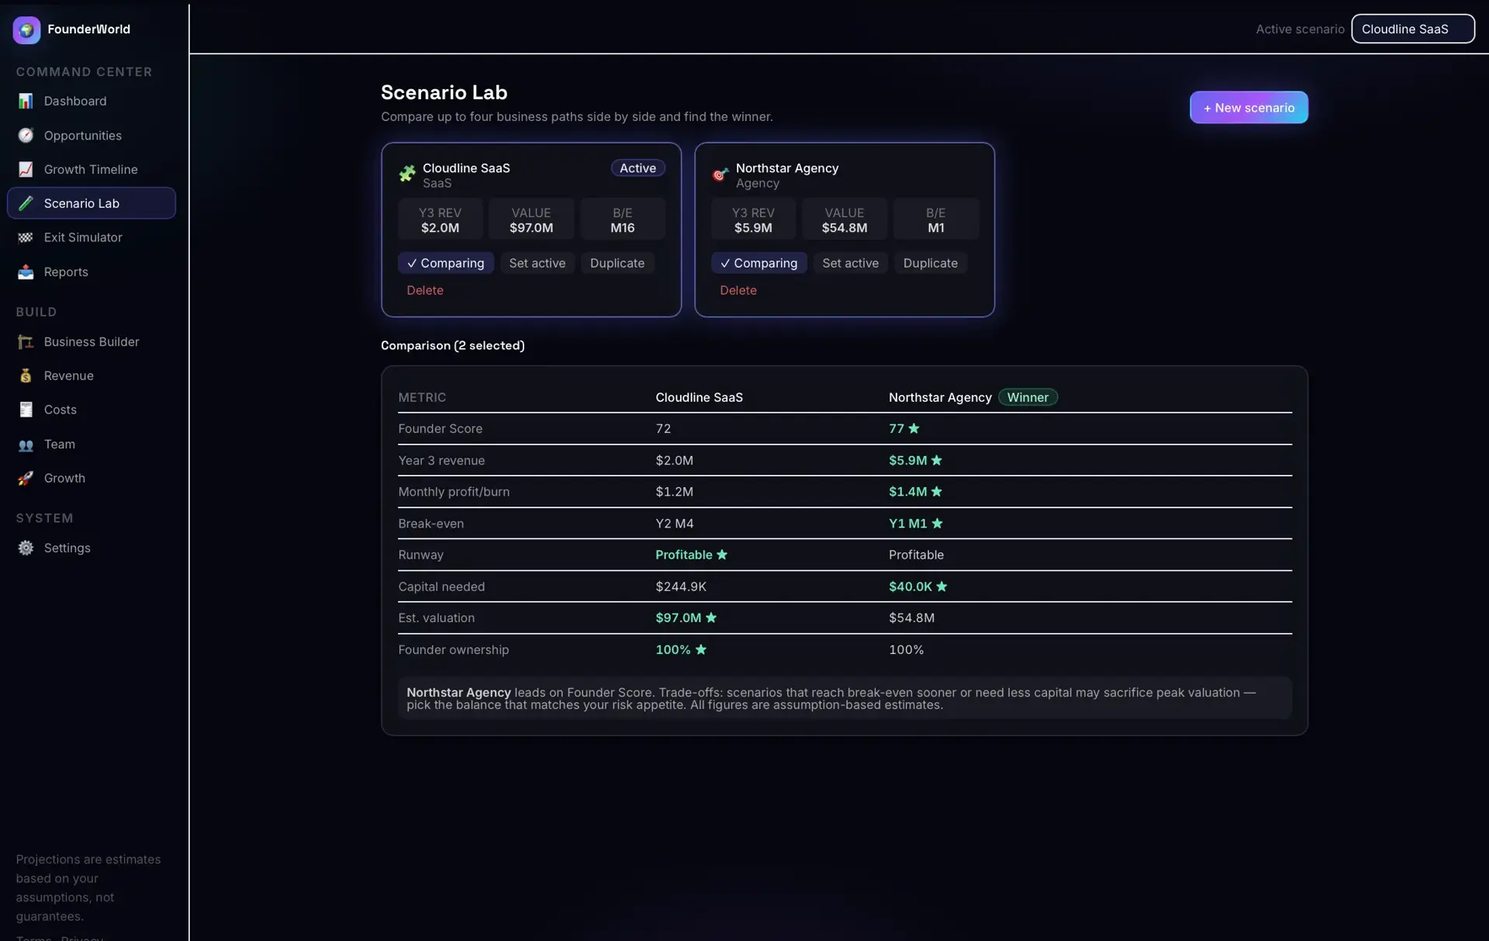Image resolution: width=1489 pixels, height=941 pixels.
Task: Click the Cloudline SaaS puzzle piece icon
Action: coord(407,174)
